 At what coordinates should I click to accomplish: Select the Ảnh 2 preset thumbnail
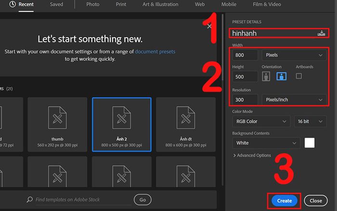click(122, 125)
